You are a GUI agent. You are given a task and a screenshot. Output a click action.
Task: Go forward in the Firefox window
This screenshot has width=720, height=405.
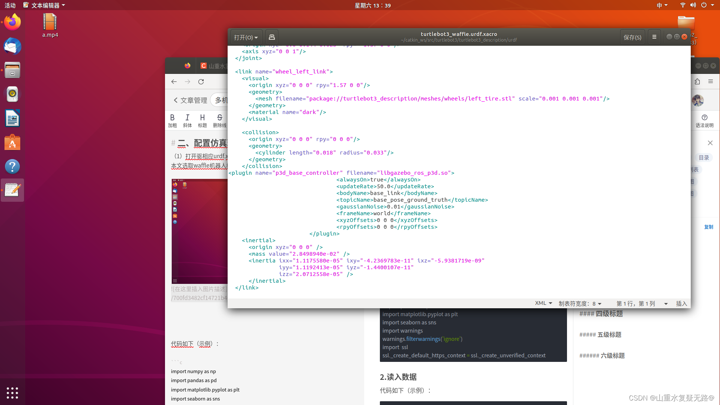(187, 81)
